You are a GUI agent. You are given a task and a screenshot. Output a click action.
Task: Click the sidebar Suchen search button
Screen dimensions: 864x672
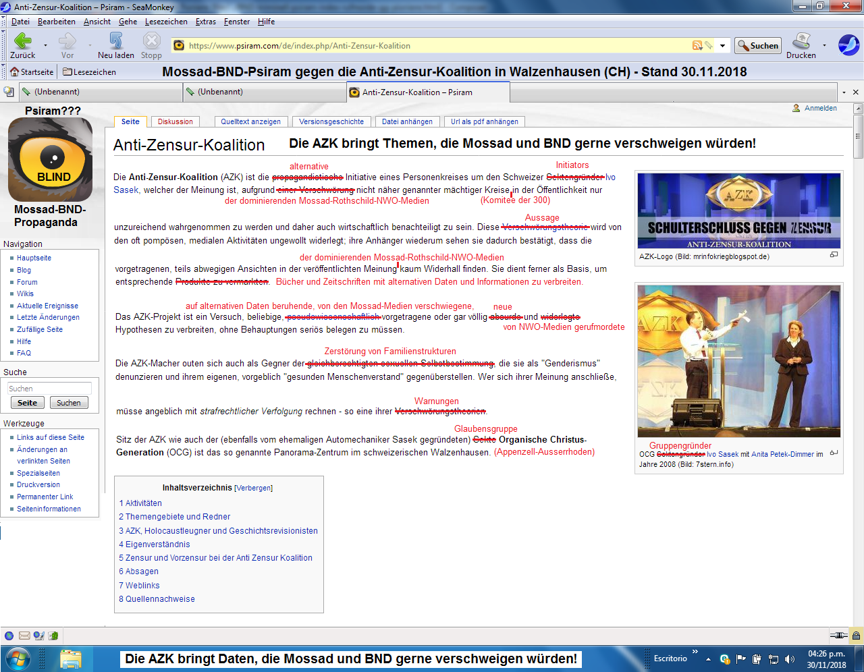[69, 403]
